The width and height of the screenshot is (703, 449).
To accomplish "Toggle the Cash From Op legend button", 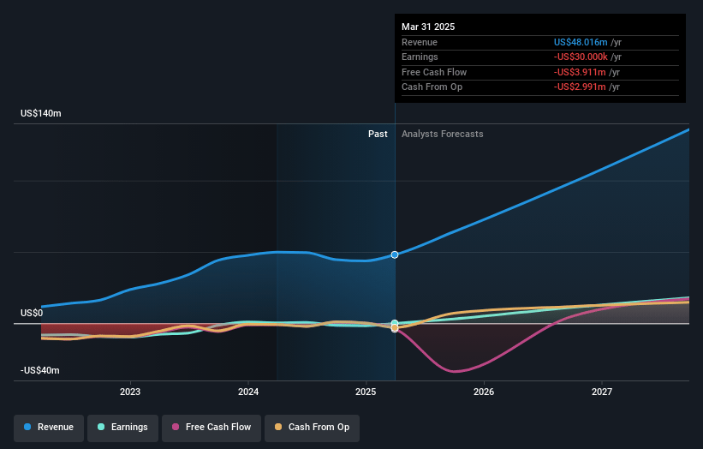I will (x=312, y=428).
